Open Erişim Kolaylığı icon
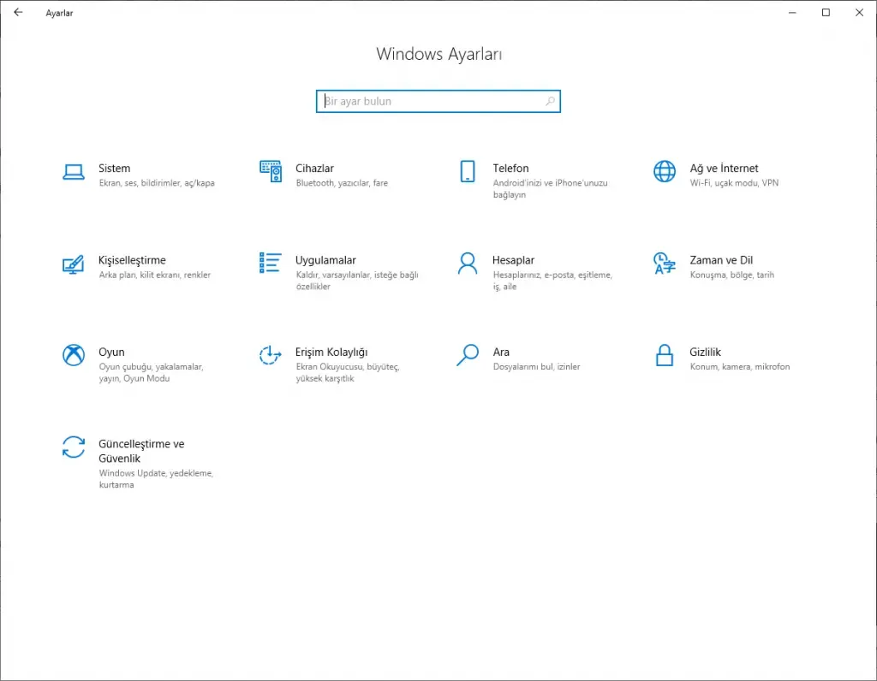The image size is (877, 681). pyautogui.click(x=271, y=355)
